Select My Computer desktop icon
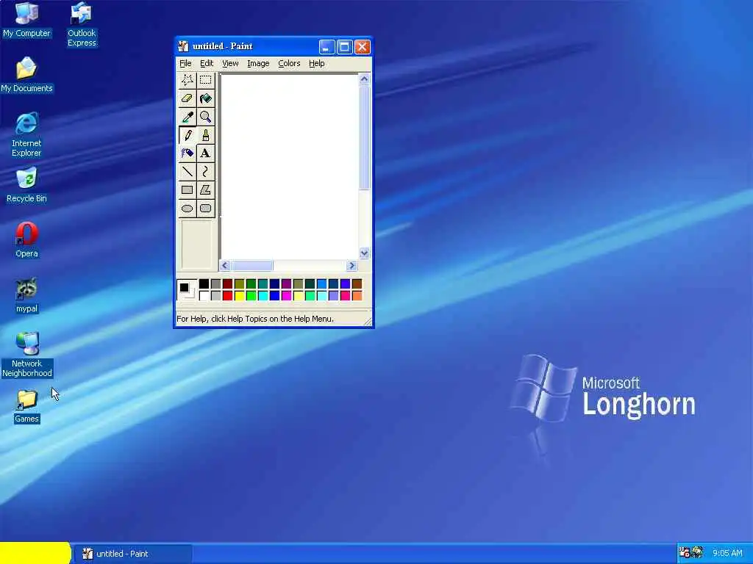The width and height of the screenshot is (753, 564). [x=26, y=20]
